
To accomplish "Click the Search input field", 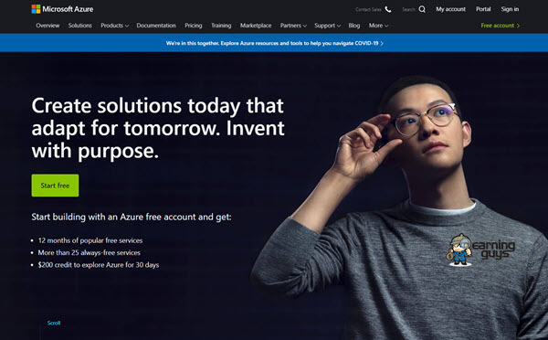I will click(x=408, y=9).
